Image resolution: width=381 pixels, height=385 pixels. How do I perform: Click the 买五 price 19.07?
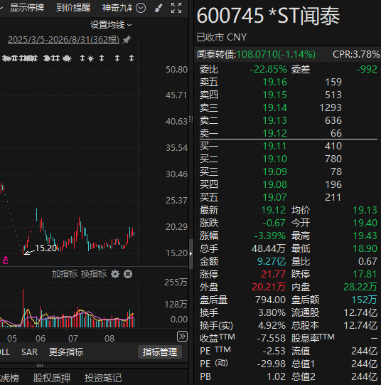coord(274,197)
